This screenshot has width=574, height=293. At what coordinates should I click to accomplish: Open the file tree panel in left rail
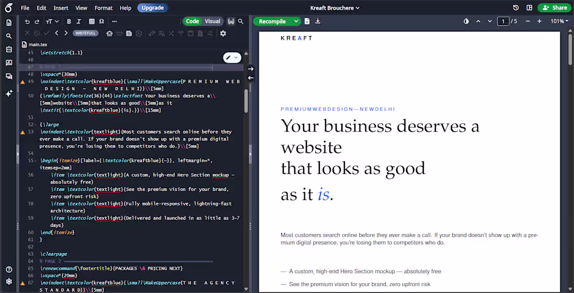[x=9, y=22]
